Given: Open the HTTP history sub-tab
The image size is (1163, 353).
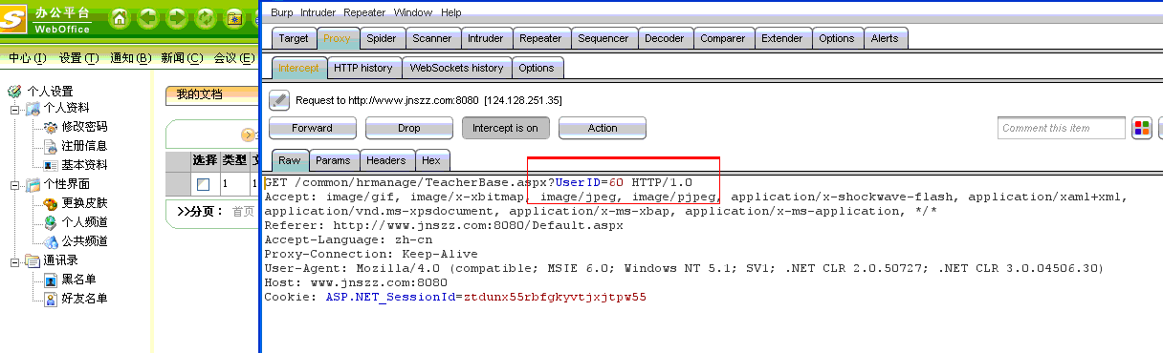Looking at the screenshot, I should (363, 68).
